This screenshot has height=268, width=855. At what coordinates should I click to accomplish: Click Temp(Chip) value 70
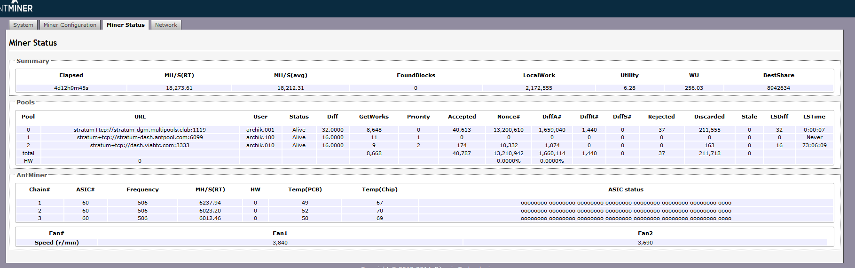(x=380, y=211)
